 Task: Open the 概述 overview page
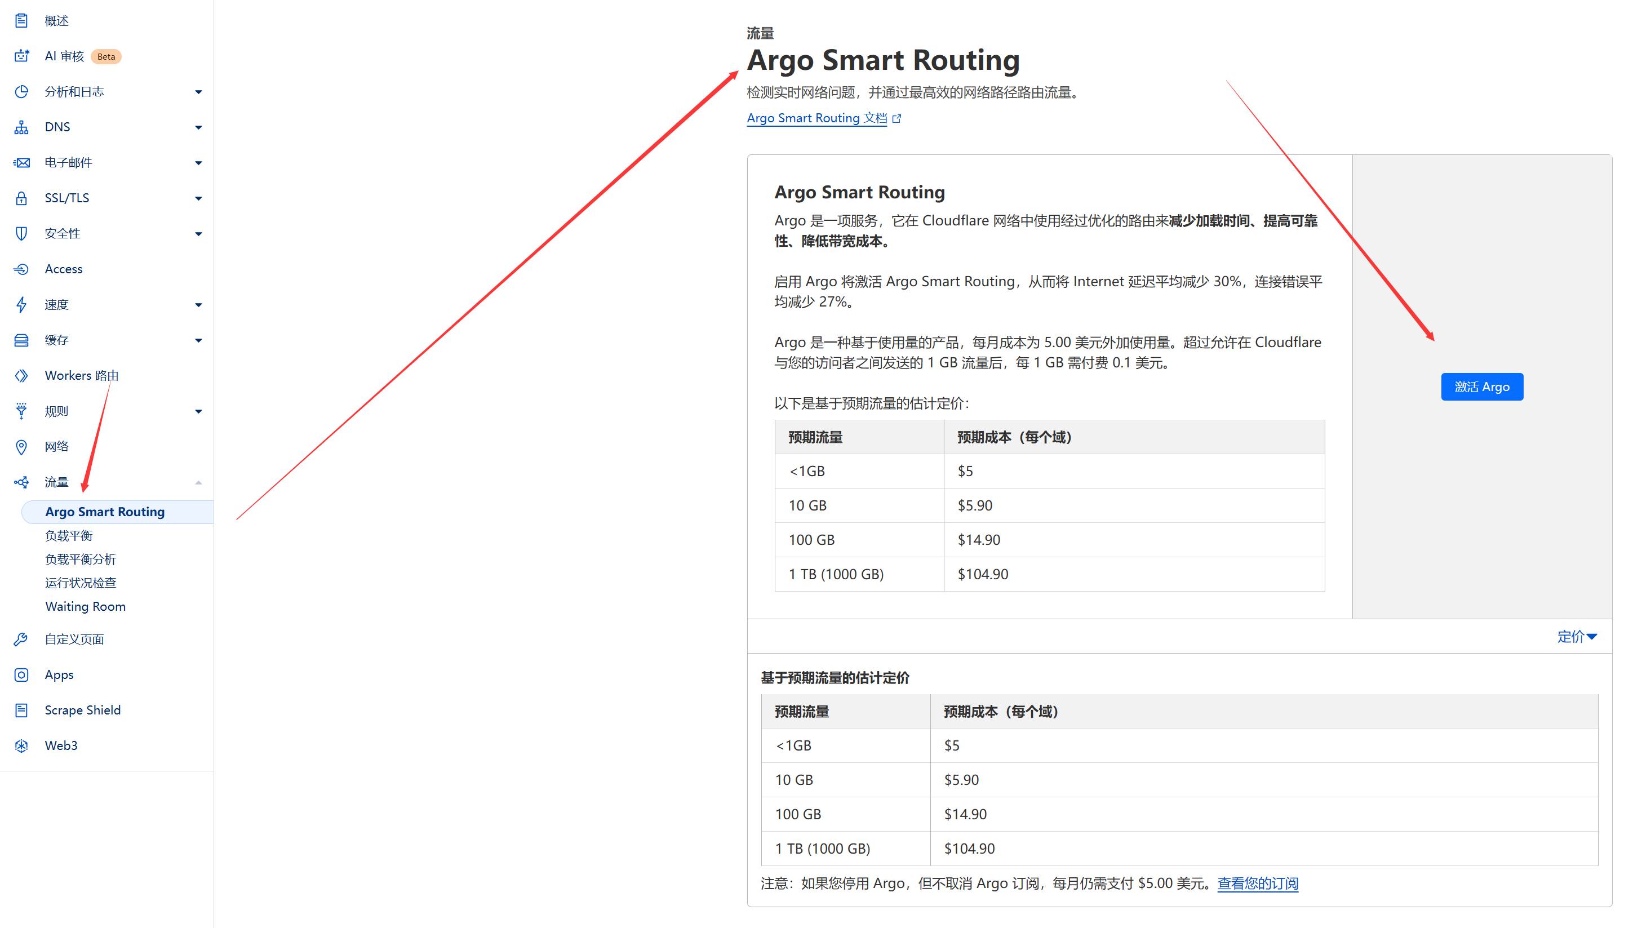(56, 20)
